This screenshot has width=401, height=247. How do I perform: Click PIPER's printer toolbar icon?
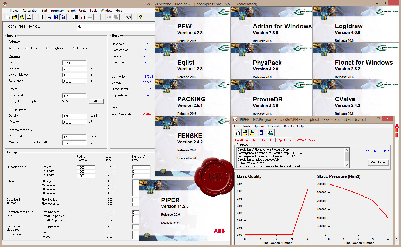point(271,133)
